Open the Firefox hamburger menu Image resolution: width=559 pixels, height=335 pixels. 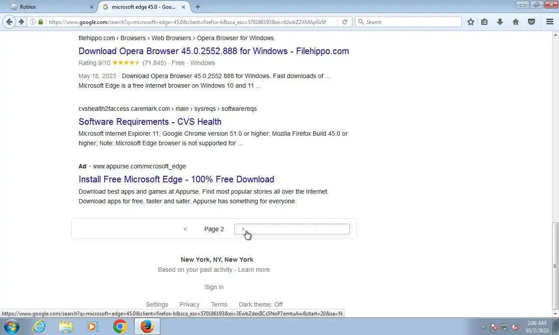tap(550, 22)
